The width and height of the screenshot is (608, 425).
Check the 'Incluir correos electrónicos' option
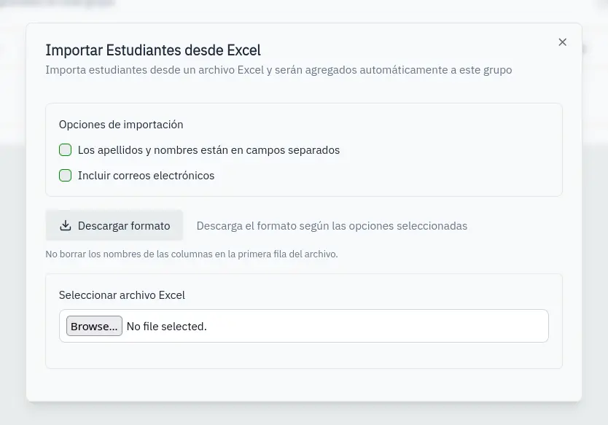[65, 175]
